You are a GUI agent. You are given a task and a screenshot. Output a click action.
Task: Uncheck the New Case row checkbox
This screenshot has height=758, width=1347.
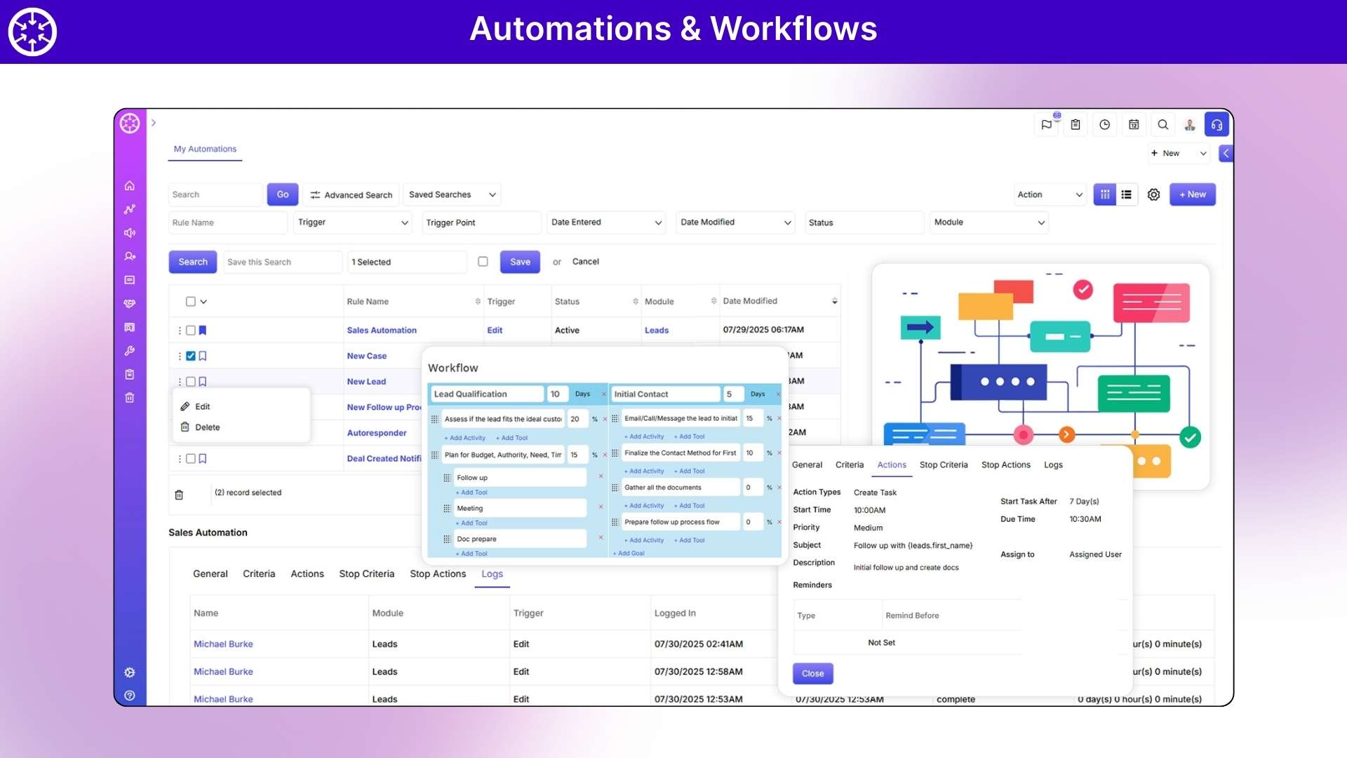pos(190,356)
